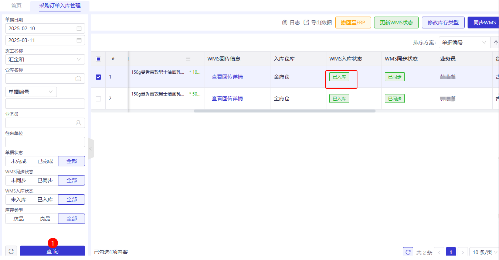Click 已入库 status tag in row 2
Viewport: 499px width, 260px height.
click(339, 99)
